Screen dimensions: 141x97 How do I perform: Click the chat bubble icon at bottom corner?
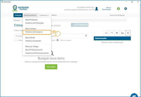(134, 95)
